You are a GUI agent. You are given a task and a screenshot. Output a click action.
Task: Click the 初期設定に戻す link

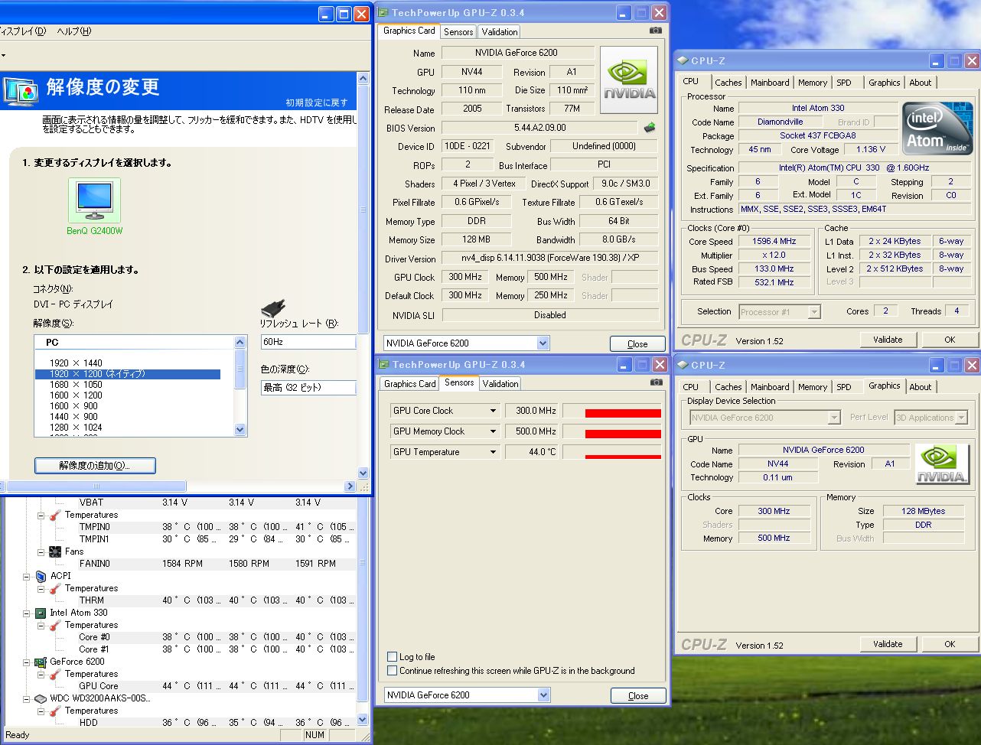(317, 102)
